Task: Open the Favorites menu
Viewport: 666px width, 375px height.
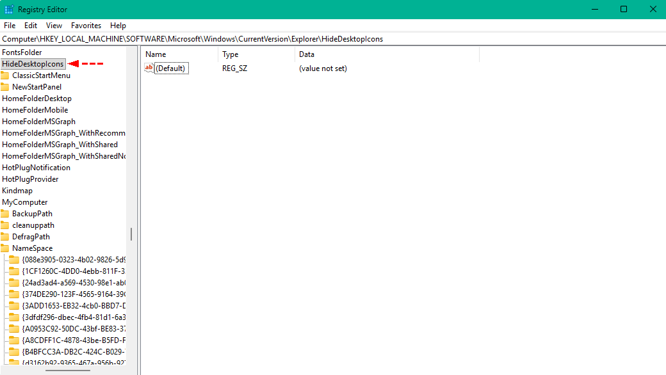Action: pos(86,26)
